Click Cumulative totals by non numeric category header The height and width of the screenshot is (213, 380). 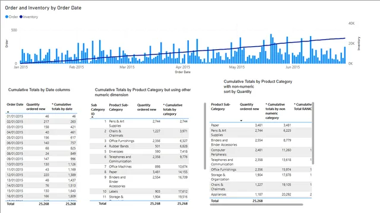275,111
